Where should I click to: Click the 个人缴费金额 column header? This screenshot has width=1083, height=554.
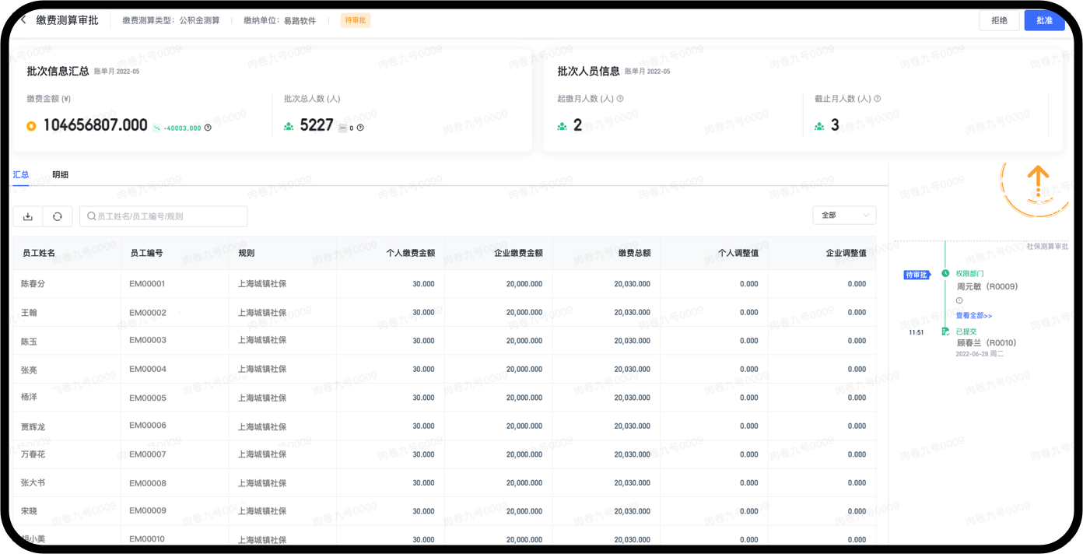pyautogui.click(x=410, y=253)
